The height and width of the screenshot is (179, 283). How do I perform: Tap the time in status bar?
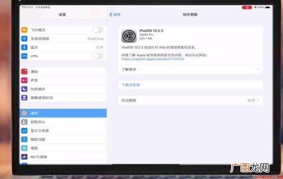pos(27,7)
